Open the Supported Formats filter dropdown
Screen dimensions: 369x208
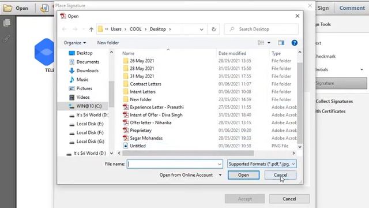pos(262,164)
